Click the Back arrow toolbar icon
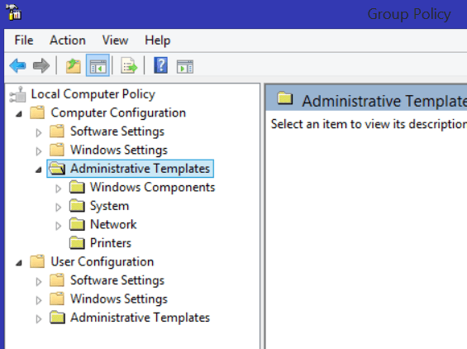This screenshot has width=467, height=349. coord(17,65)
